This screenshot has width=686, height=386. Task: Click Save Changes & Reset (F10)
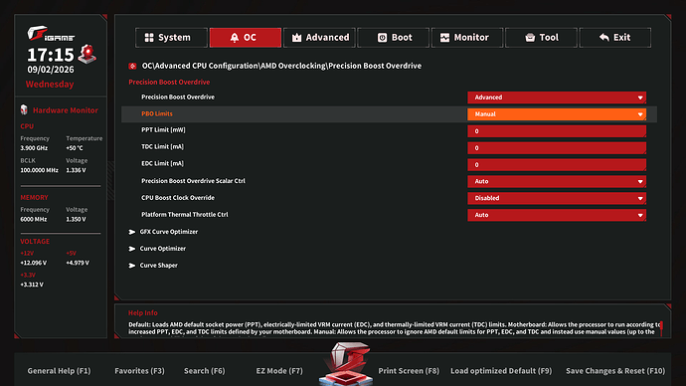coord(615,371)
